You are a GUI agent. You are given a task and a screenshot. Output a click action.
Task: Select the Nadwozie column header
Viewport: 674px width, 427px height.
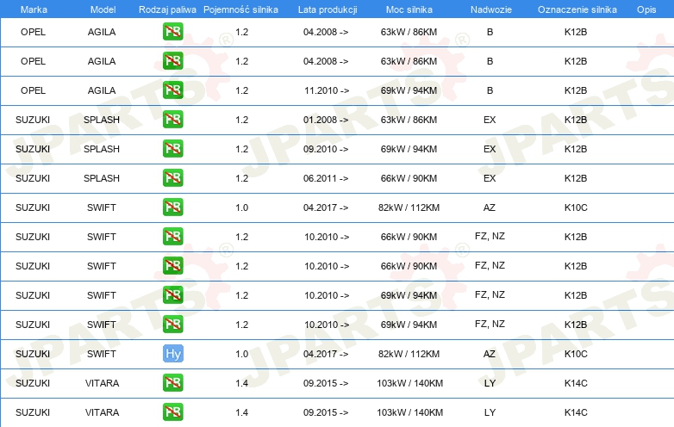[491, 9]
